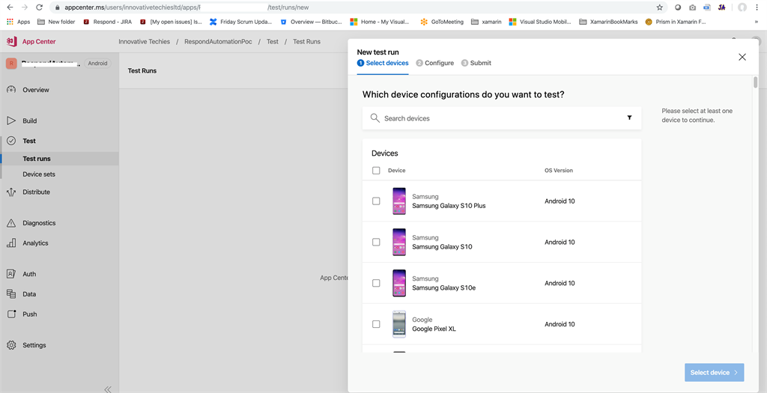
Task: Reload the page in browser
Action: 40,7
